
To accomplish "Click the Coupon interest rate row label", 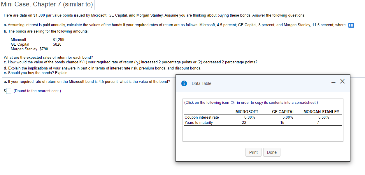I will pyautogui.click(x=202, y=117).
